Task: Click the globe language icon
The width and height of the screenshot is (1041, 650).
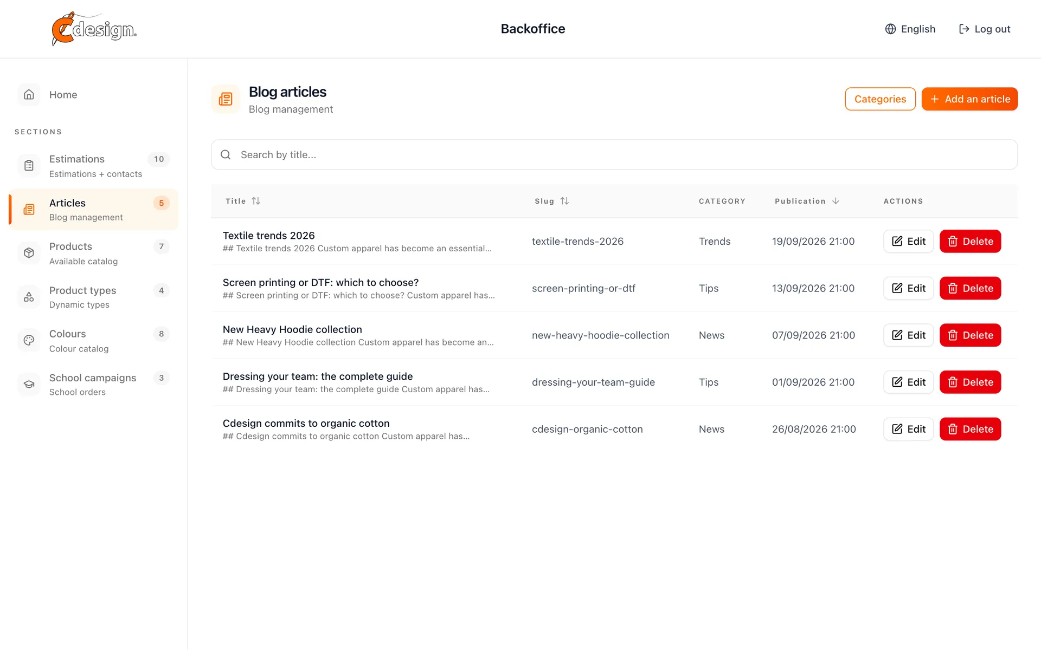Action: tap(890, 29)
